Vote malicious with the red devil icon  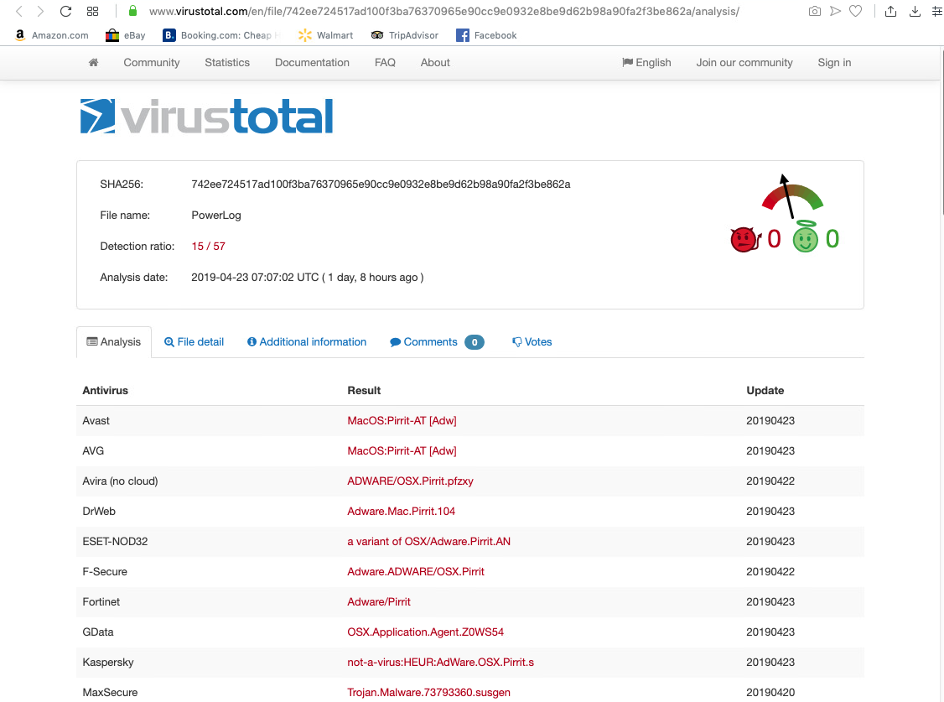745,240
